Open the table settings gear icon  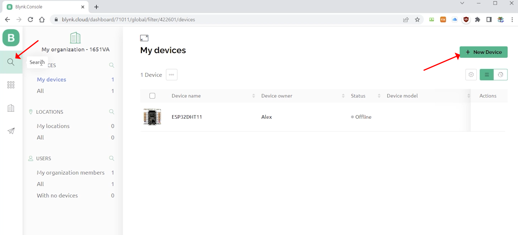[471, 74]
